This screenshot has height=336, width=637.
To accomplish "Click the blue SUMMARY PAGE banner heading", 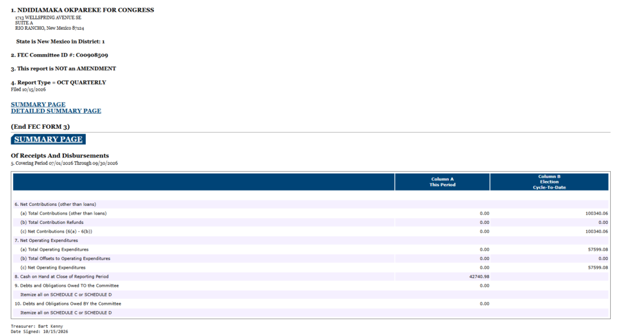I will 49,139.
